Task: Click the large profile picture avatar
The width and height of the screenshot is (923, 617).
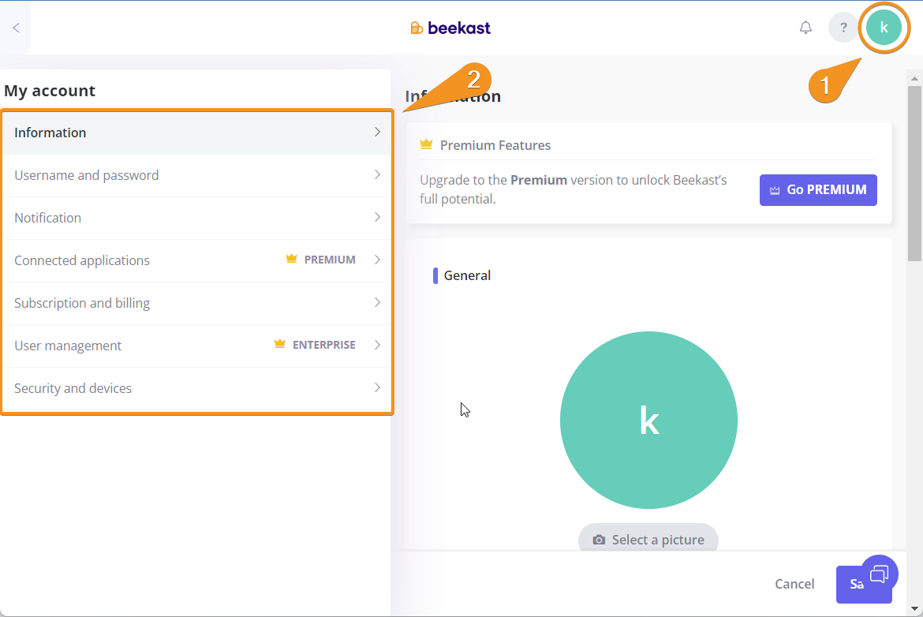Action: (648, 421)
